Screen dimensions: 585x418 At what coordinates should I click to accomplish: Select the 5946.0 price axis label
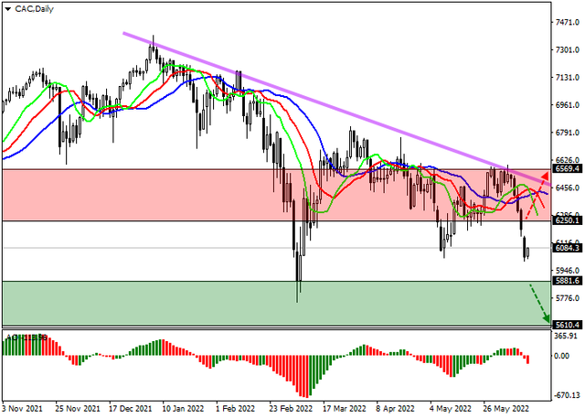coord(567,270)
